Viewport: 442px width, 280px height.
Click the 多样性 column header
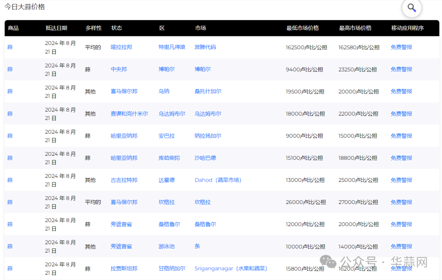point(94,28)
